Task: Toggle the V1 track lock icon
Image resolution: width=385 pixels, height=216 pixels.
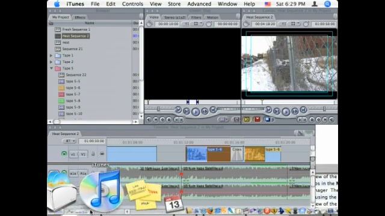Action: pos(93,154)
